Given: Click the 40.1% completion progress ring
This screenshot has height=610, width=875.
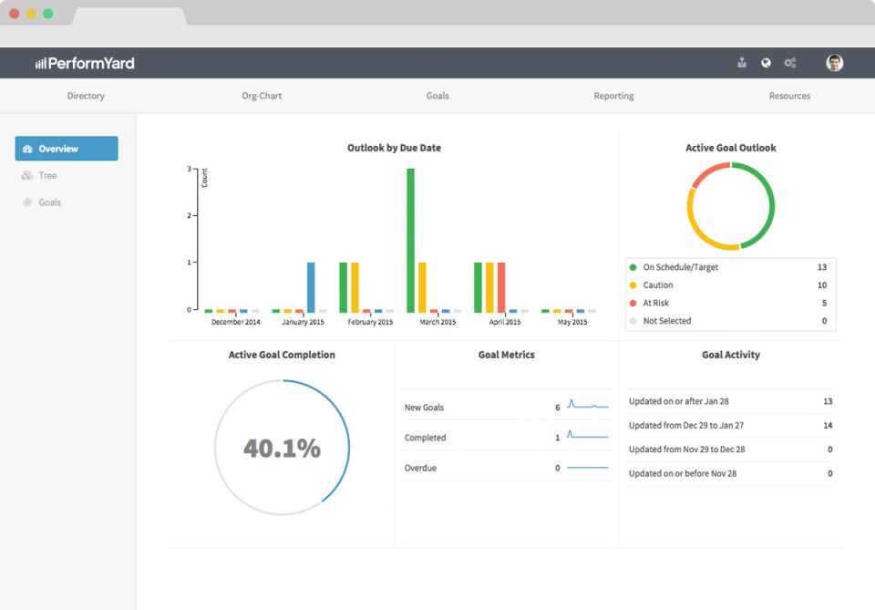Looking at the screenshot, I should click(281, 446).
